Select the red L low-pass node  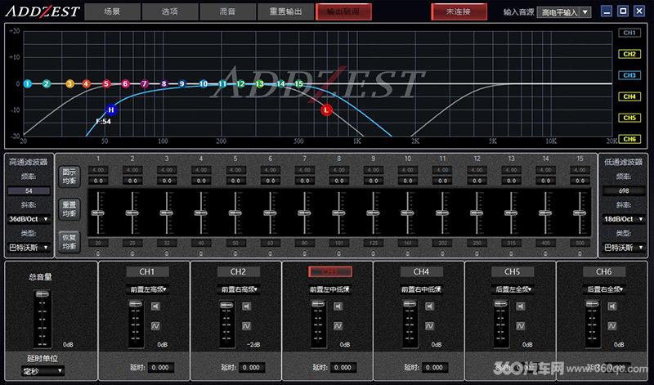326,110
